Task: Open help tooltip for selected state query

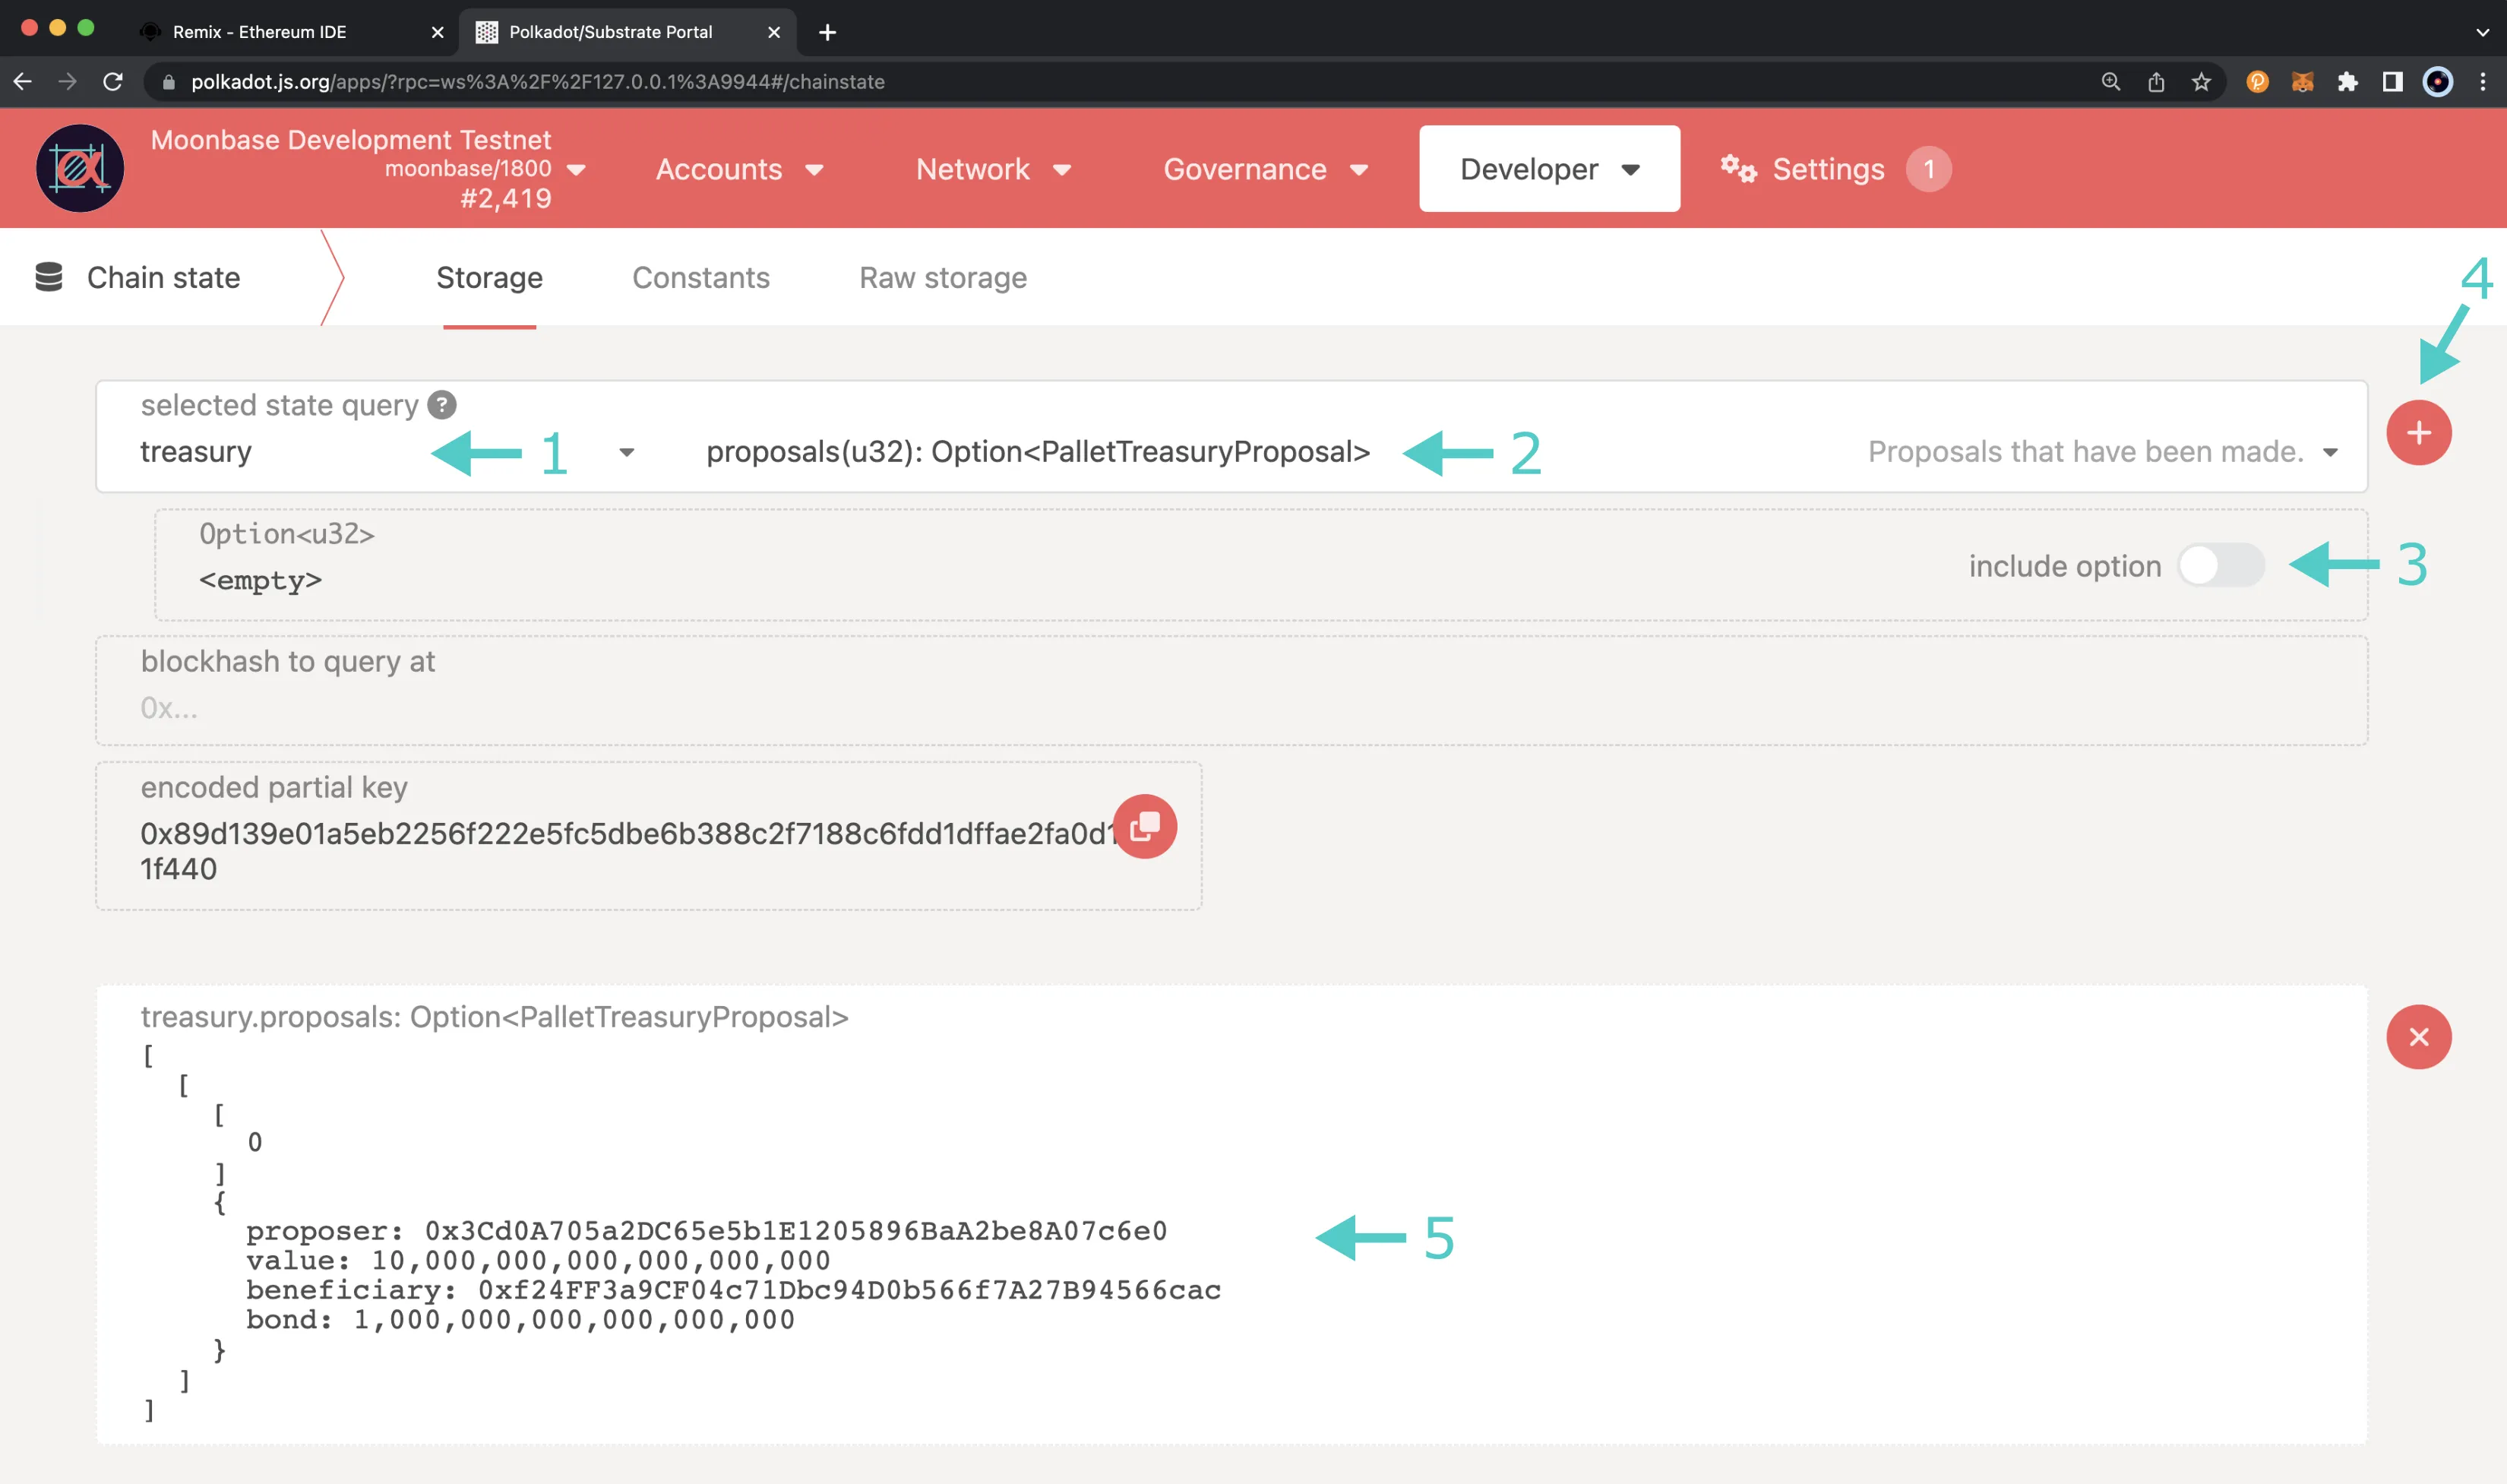Action: click(442, 405)
